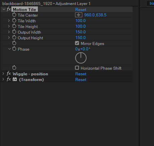154x146 pixels.
Task: Click the Tile Center property label
Action: pos(28,15)
